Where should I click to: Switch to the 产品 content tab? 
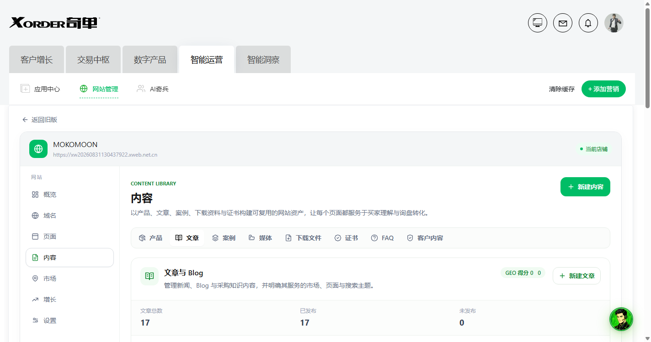click(150, 238)
